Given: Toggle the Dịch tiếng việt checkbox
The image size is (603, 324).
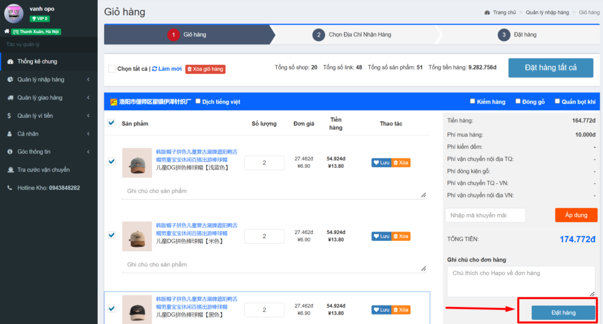Looking at the screenshot, I should pyautogui.click(x=198, y=101).
